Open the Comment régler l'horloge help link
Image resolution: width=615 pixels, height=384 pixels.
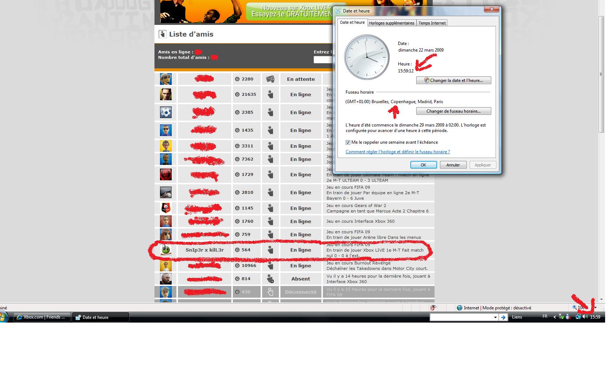click(398, 152)
